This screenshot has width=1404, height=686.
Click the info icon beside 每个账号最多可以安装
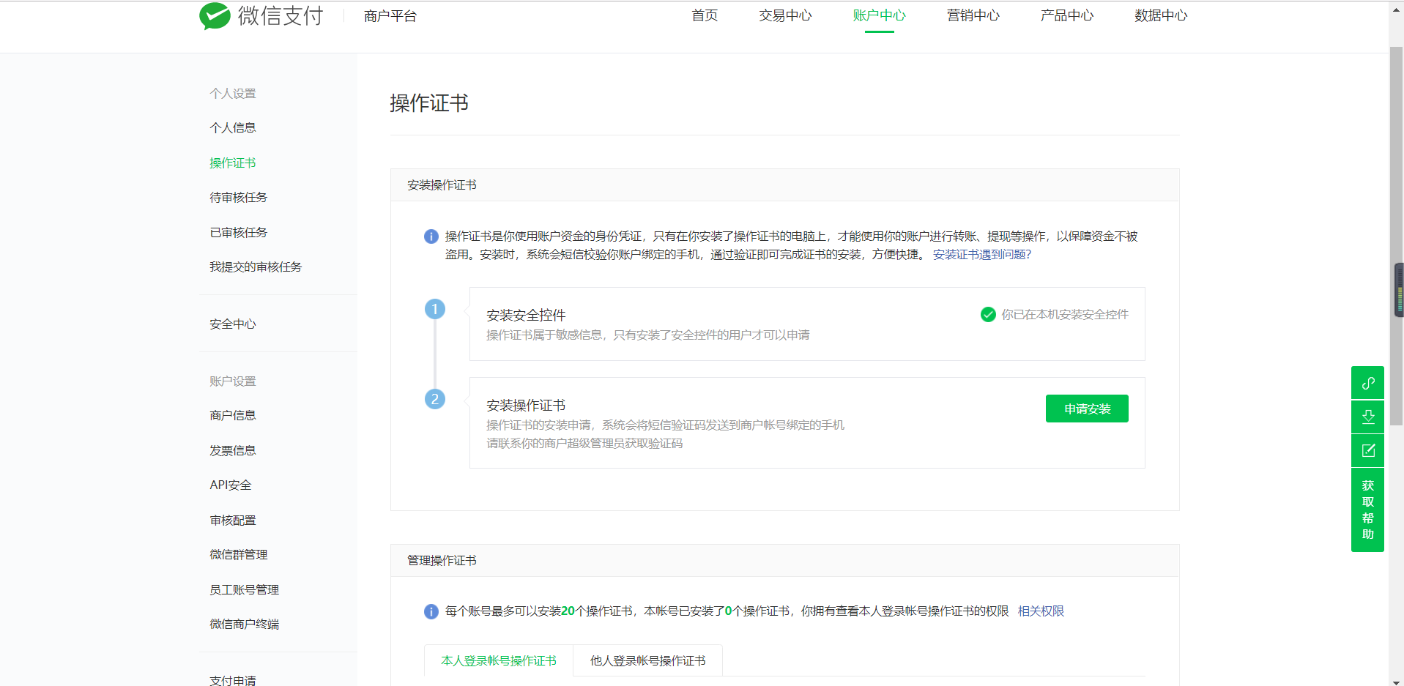pos(431,611)
